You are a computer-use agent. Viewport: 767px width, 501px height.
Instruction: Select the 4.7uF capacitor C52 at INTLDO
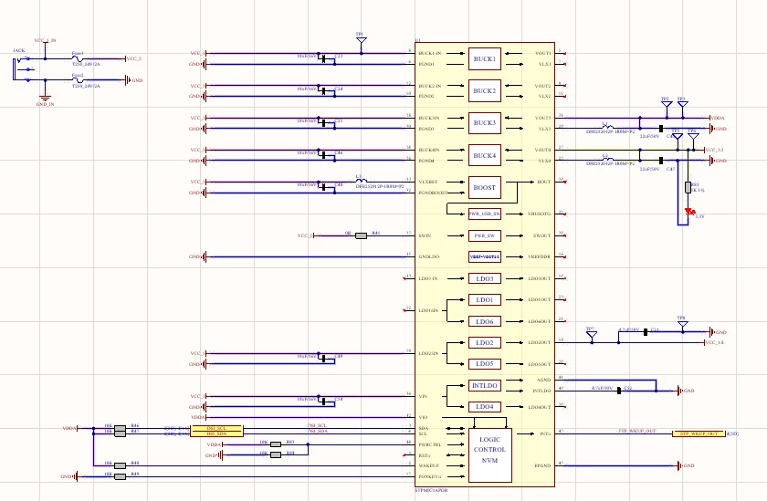(619, 391)
